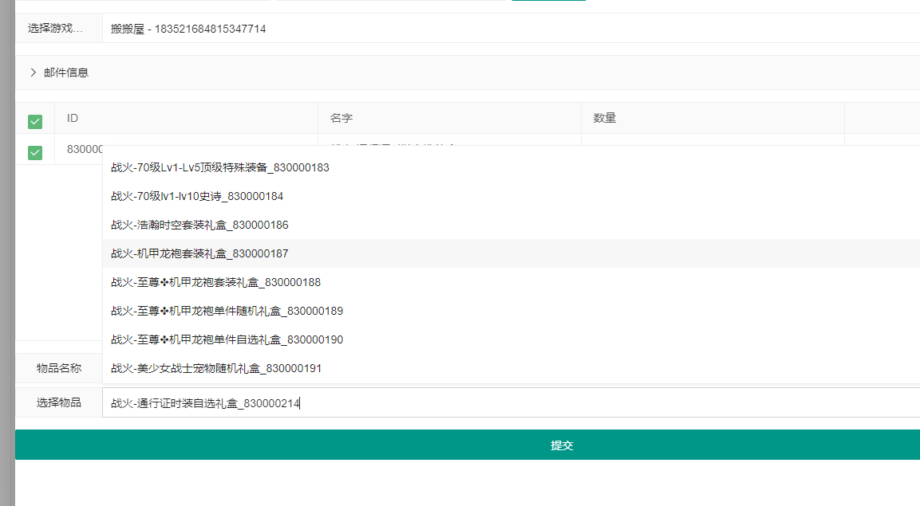
Task: Choose 战火-至尊机甲龙袍套装礼盒_830000188
Action: [215, 282]
